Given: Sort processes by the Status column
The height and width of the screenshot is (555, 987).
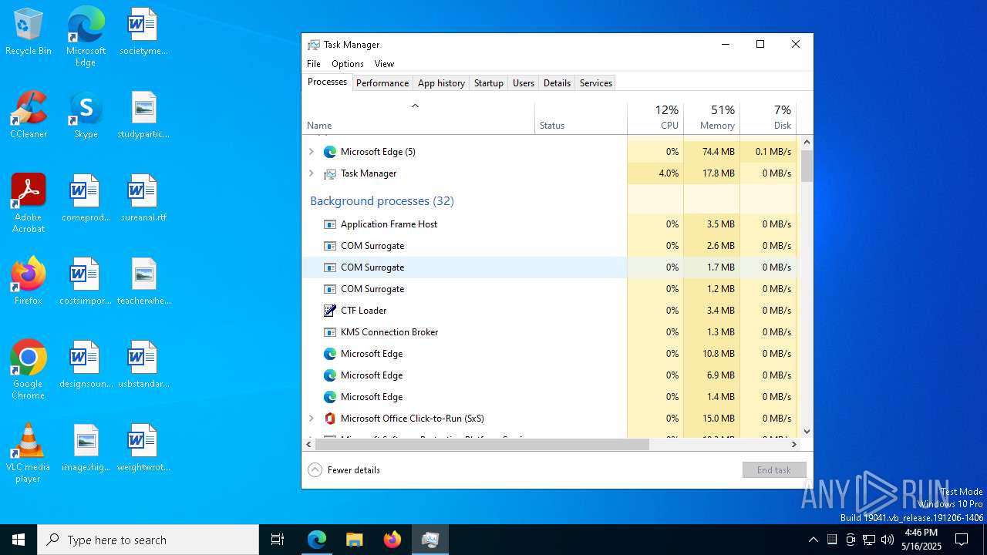Looking at the screenshot, I should pos(581,118).
